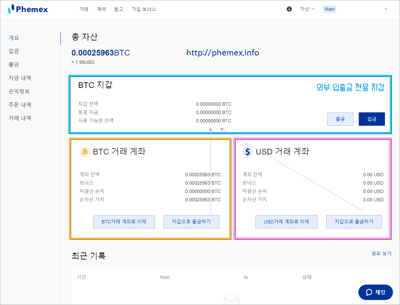Open the 거래 menu

[x=84, y=9]
